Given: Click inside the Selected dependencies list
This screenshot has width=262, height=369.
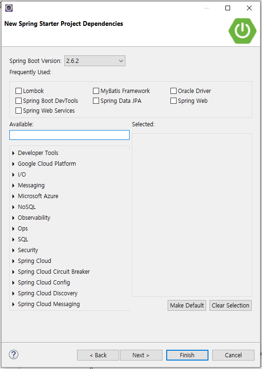Looking at the screenshot, I should coord(192,215).
